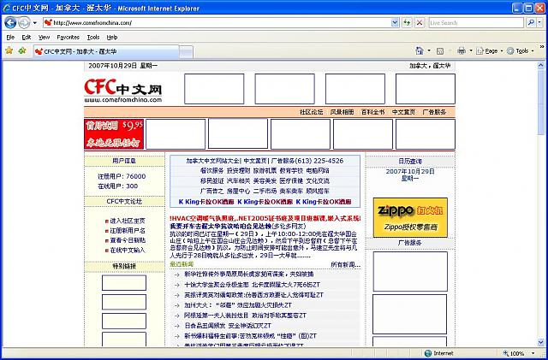
Task: Open the 医疗保健 directory link
Action: 291,181
